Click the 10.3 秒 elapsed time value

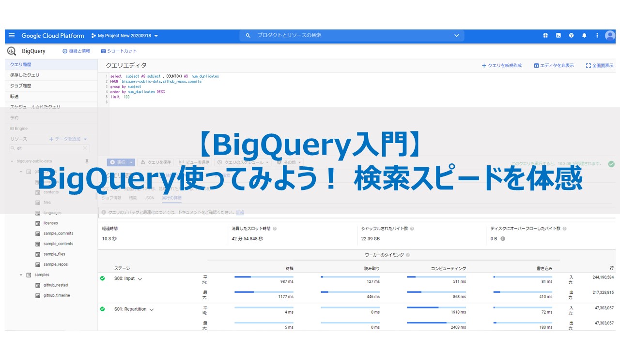tap(110, 239)
